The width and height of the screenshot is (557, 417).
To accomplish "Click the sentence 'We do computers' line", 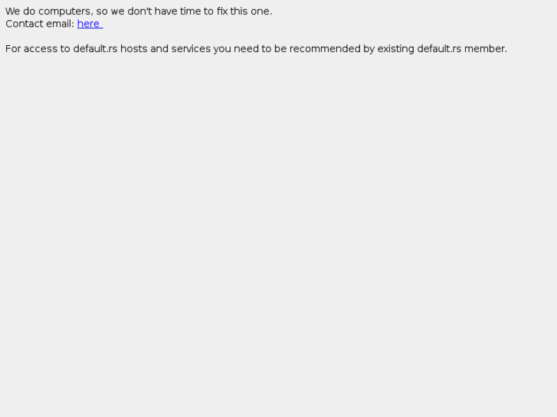I will 139,11.
